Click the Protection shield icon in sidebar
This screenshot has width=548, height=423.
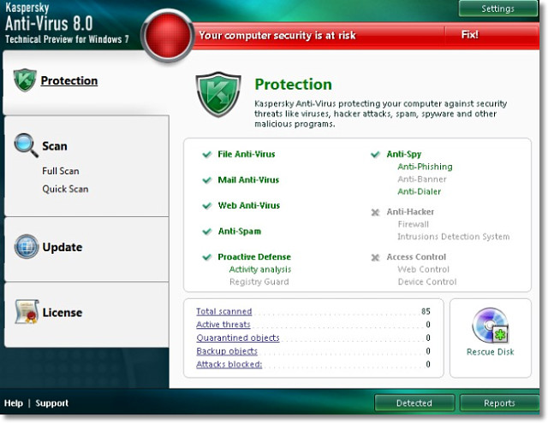tap(25, 79)
